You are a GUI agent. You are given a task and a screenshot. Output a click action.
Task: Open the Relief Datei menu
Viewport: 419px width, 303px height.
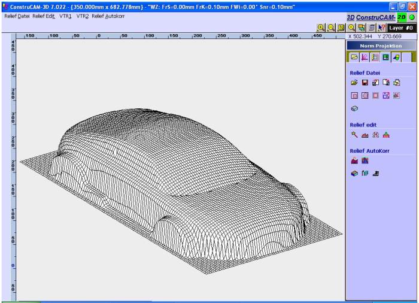click(x=17, y=16)
